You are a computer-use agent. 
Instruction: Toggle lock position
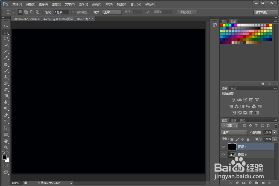[x=242, y=139]
